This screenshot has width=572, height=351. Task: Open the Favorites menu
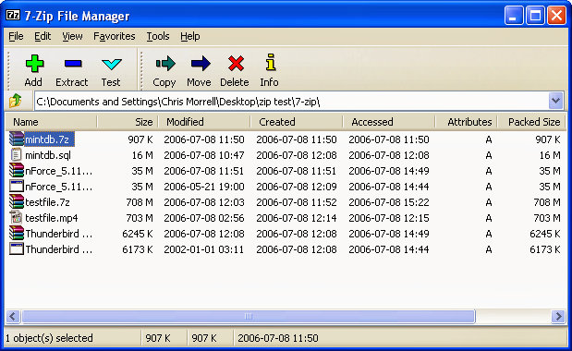[x=115, y=36]
